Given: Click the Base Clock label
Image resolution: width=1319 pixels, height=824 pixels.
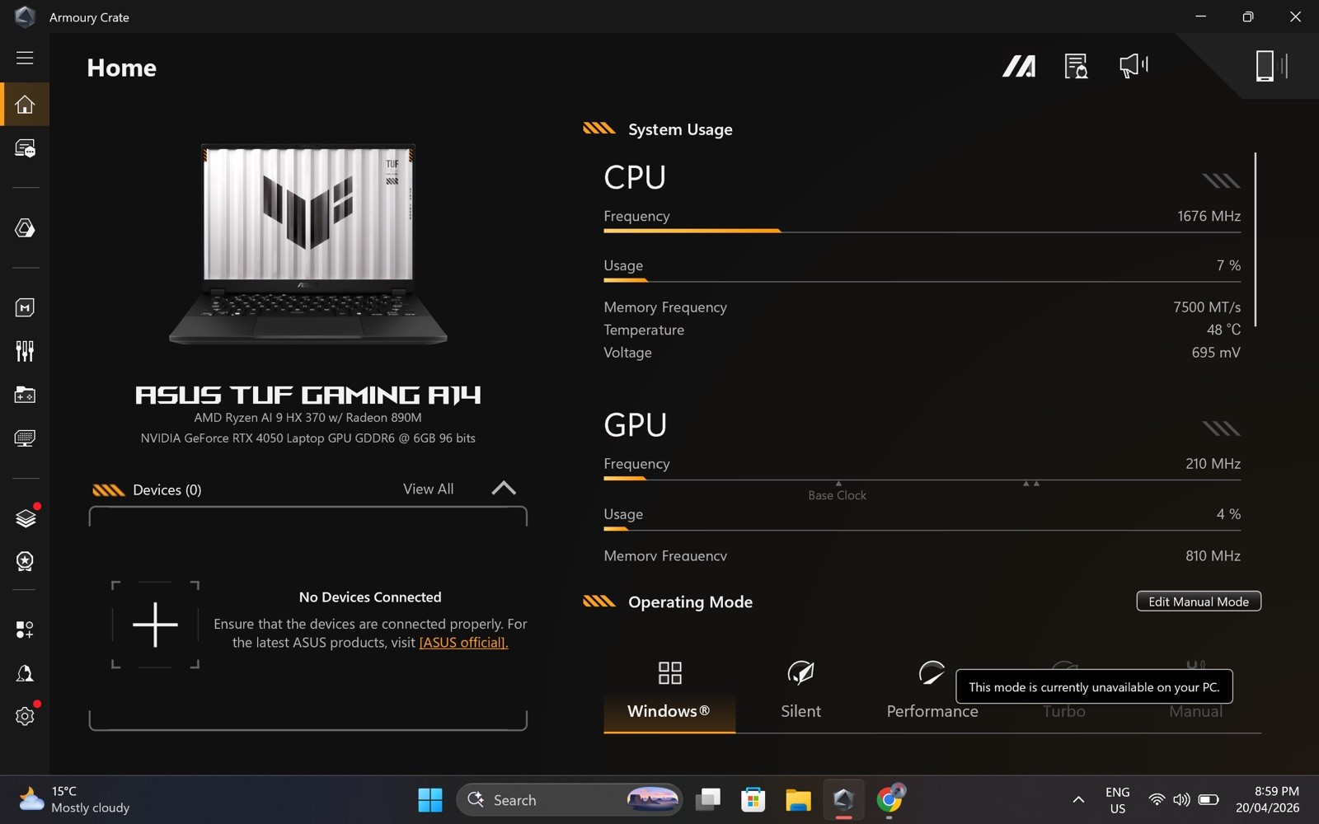Looking at the screenshot, I should tap(837, 495).
